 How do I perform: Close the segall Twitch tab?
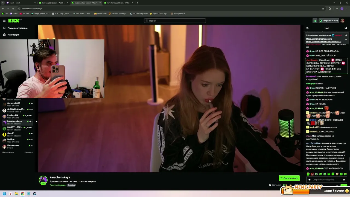point(35,3)
